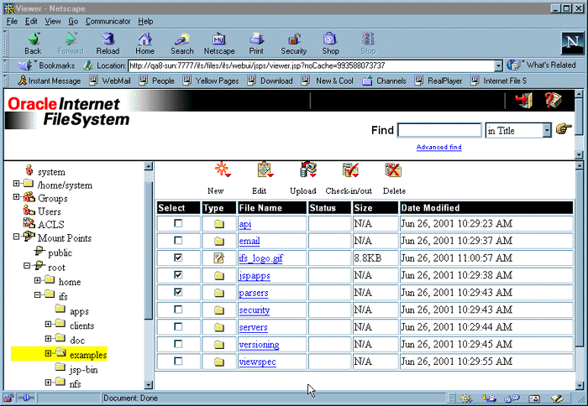Open the Communicator menu
Viewport: 588px width, 406px height.
point(108,21)
